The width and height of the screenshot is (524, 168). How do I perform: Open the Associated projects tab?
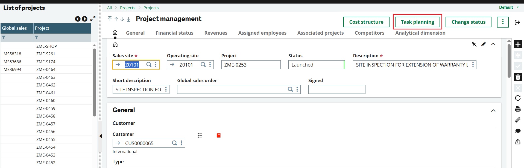tap(320, 33)
